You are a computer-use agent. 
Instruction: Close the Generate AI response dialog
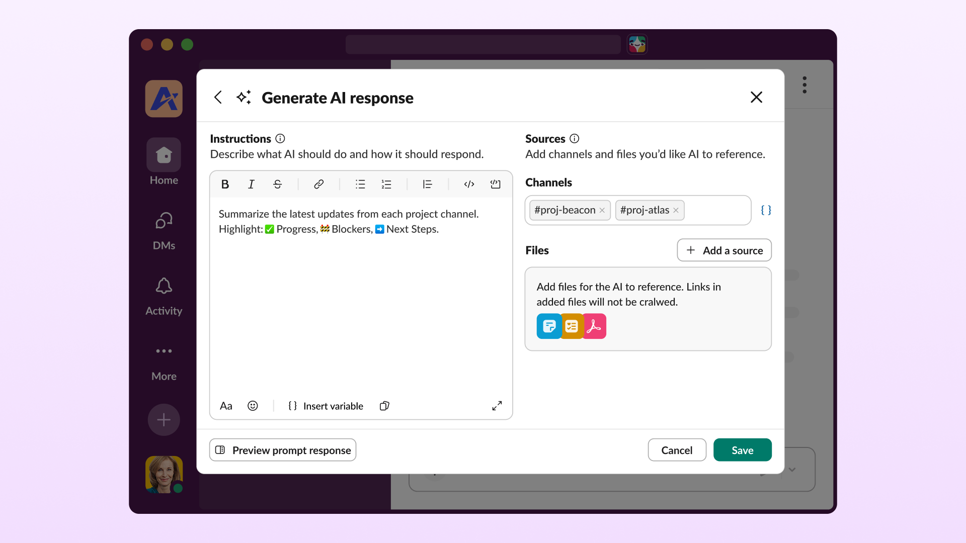(x=756, y=98)
